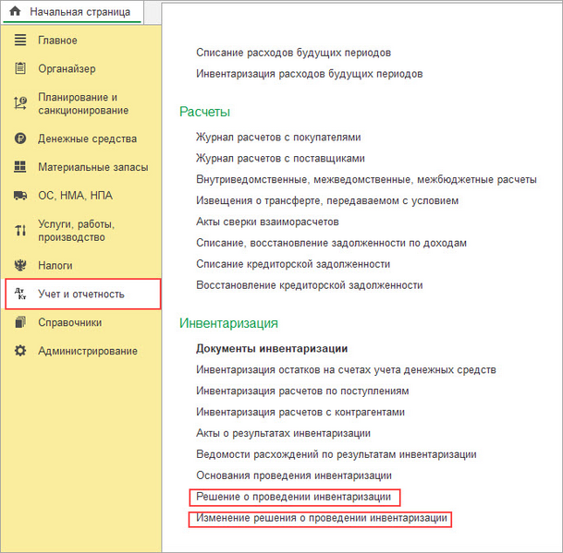Click the Денежные средства ruble coin icon
The height and width of the screenshot is (553, 563).
click(20, 139)
